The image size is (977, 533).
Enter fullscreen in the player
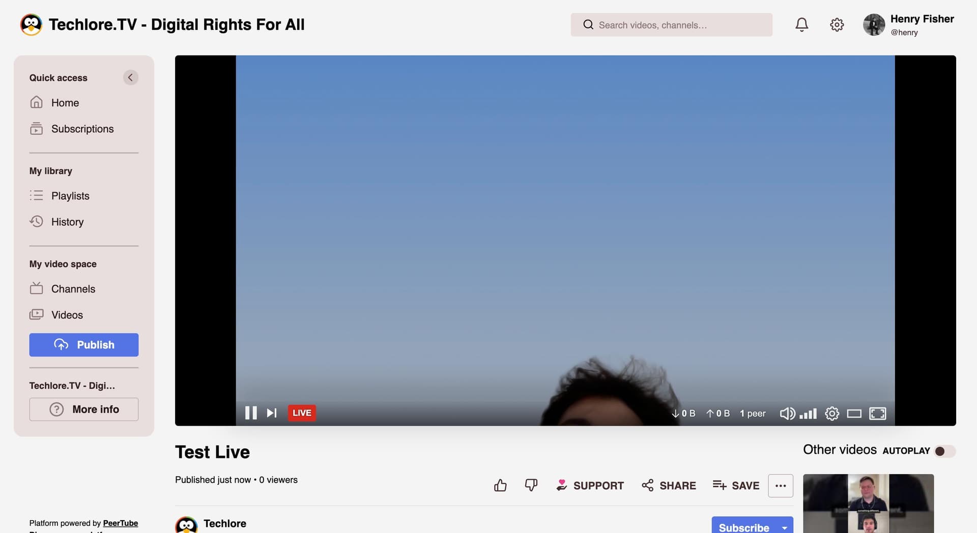point(878,413)
